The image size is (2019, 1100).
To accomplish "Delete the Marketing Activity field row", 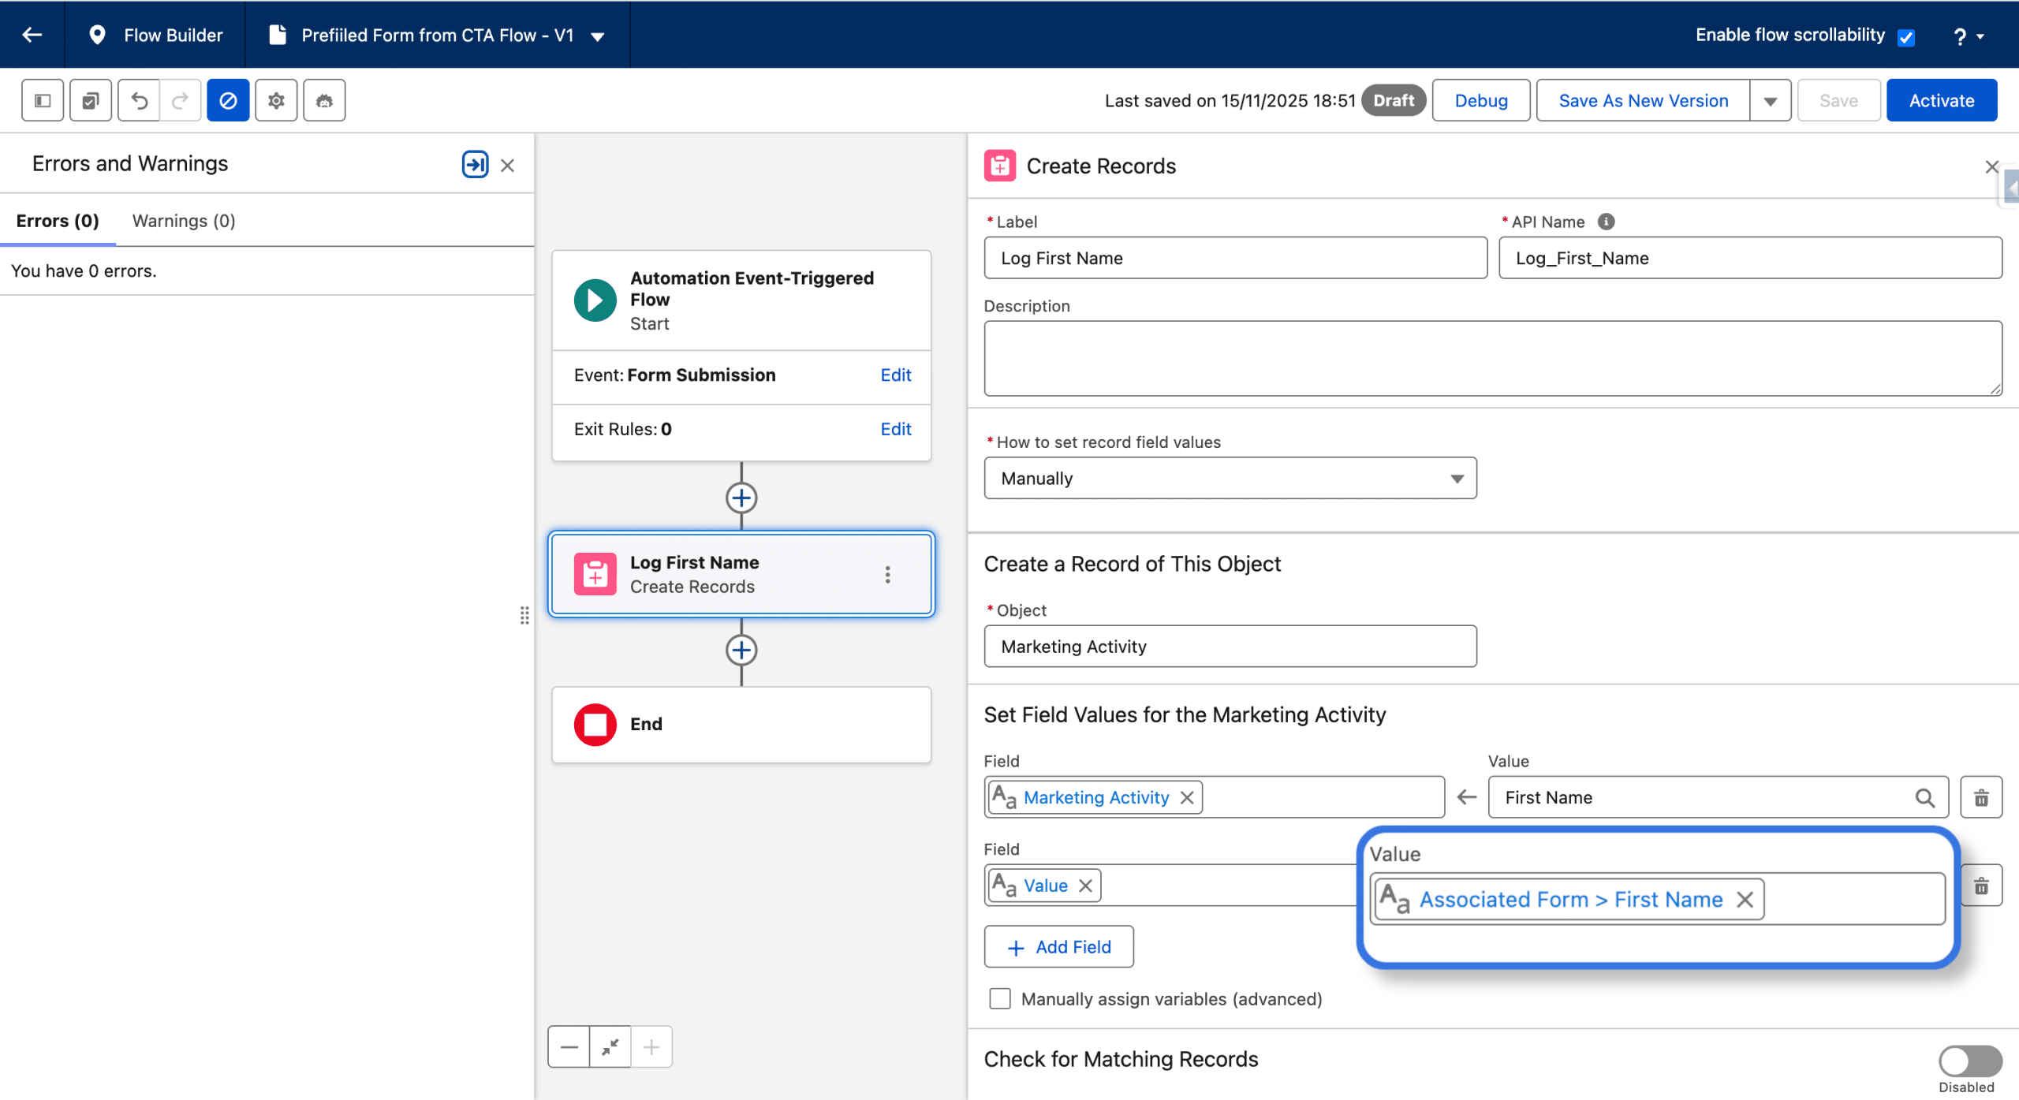I will pos(1980,797).
